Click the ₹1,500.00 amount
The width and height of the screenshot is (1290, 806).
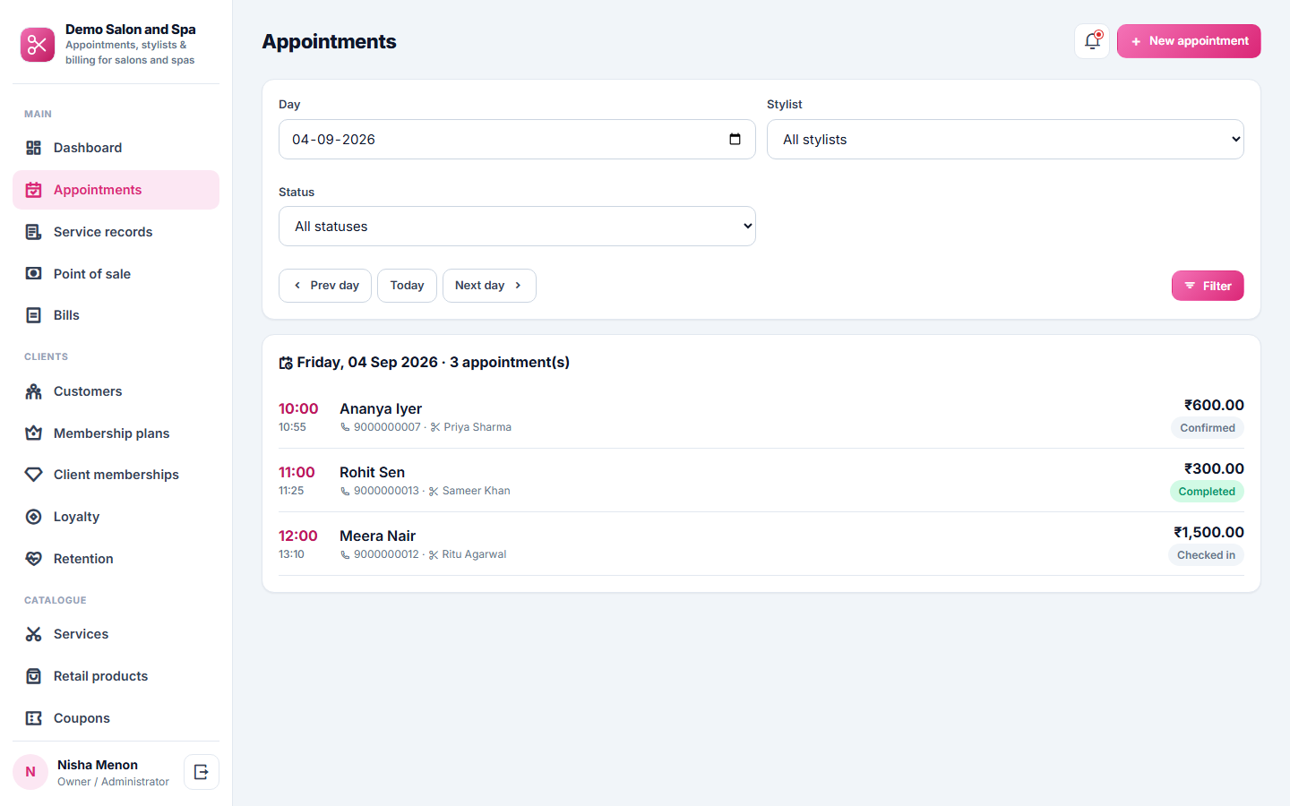1208,532
